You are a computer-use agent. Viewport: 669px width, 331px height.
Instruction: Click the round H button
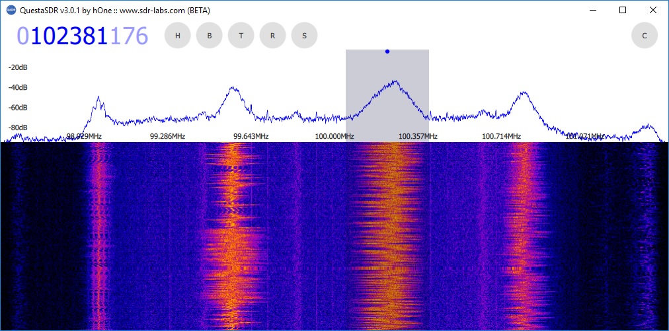[x=177, y=36]
